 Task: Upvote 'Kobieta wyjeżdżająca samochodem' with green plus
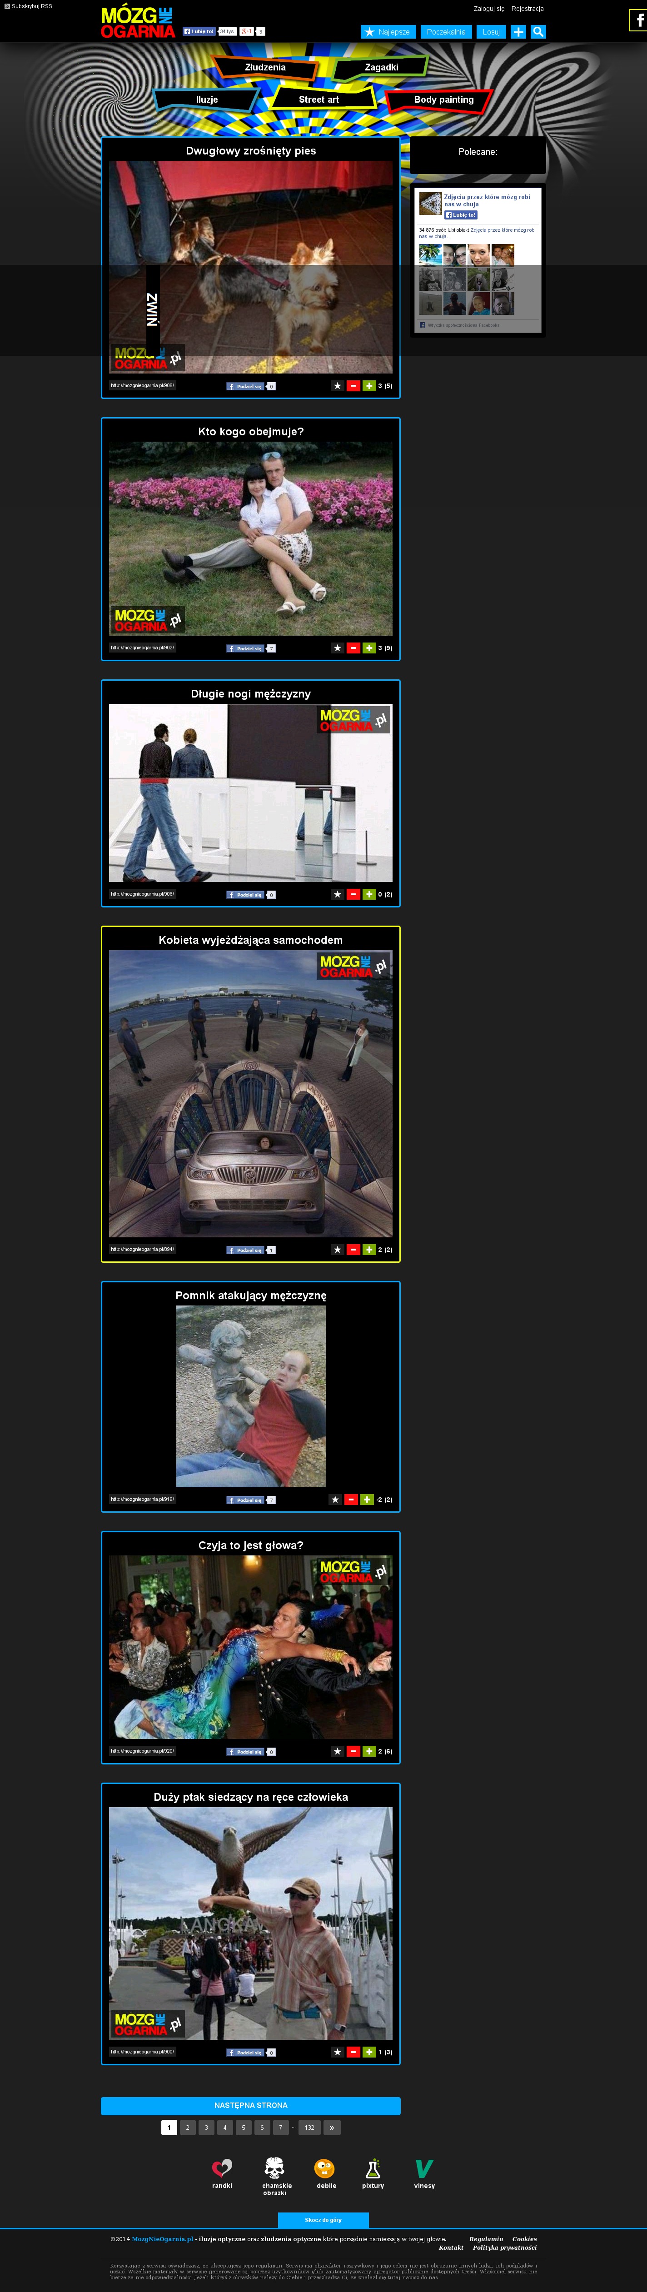click(369, 1249)
